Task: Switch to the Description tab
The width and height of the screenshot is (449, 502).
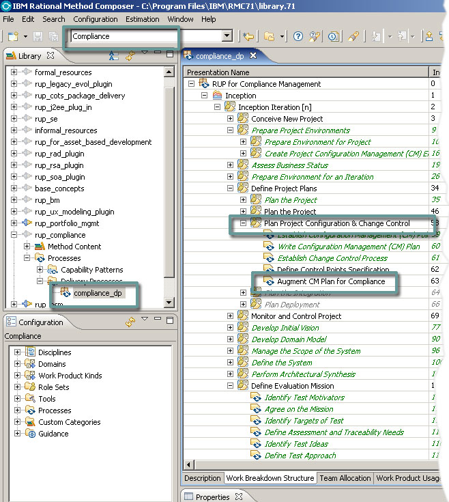Action: (x=203, y=478)
